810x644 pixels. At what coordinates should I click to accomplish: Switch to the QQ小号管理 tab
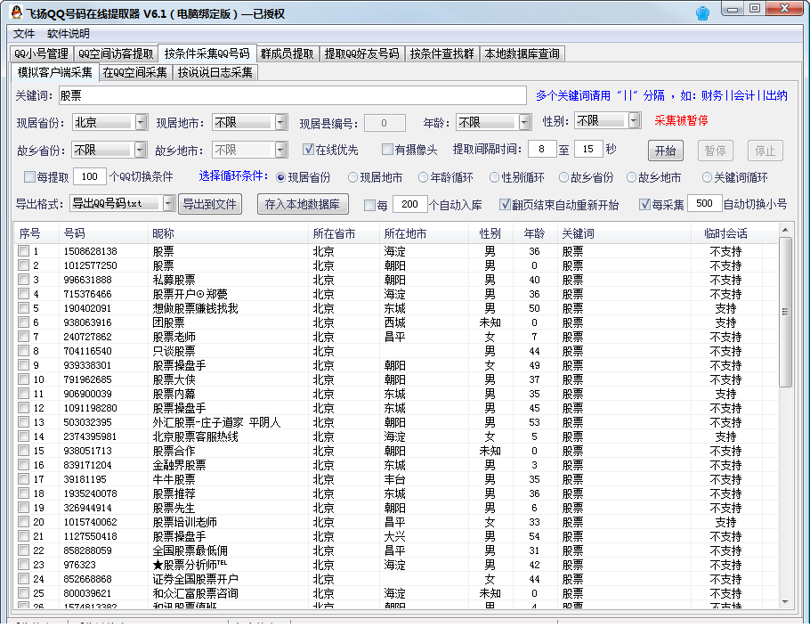(41, 53)
